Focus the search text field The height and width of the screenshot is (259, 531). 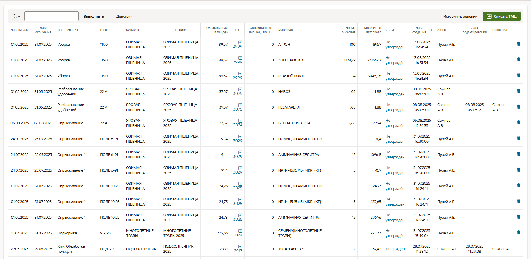51,16
